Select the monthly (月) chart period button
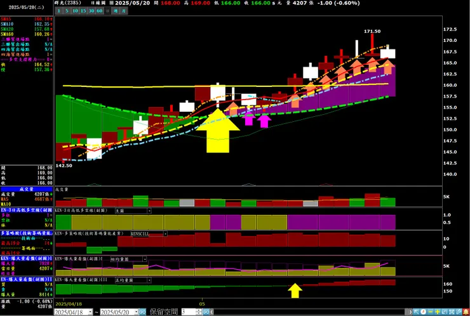The height and width of the screenshot is (316, 470). [123, 11]
